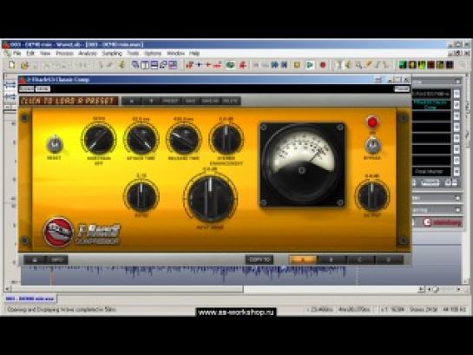Image resolution: width=473 pixels, height=355 pixels.
Task: Click the fast-forward transport icon
Action: 274,65
